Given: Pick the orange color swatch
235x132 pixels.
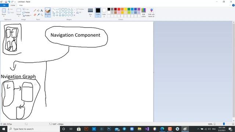Looking at the screenshot, I should coord(122,9).
